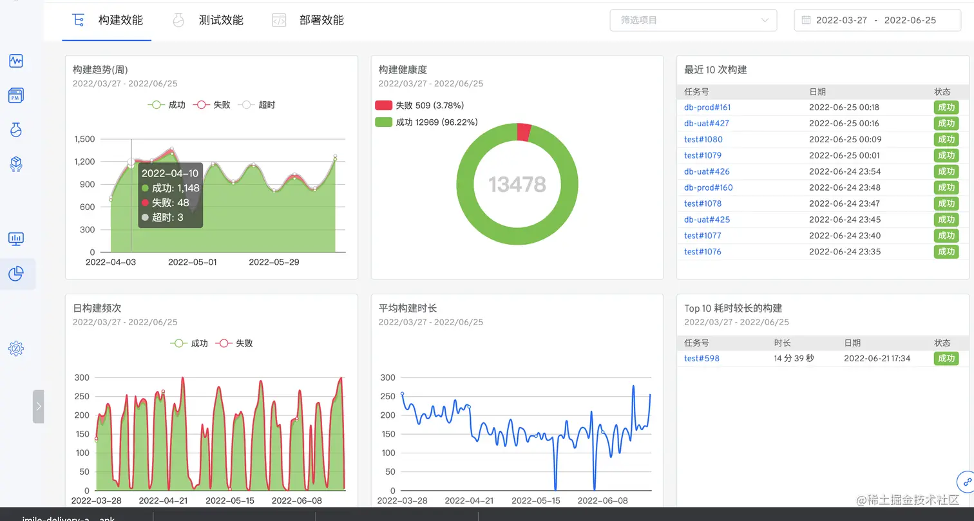Image resolution: width=974 pixels, height=521 pixels.
Task: Open the package delivery sidebar icon
Action: pyautogui.click(x=16, y=164)
